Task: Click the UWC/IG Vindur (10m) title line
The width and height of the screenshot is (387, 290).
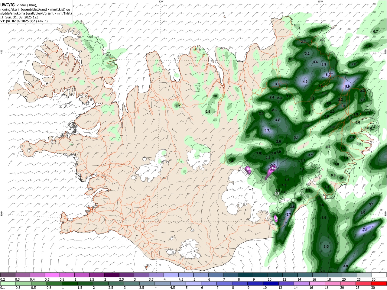Action: (19, 5)
